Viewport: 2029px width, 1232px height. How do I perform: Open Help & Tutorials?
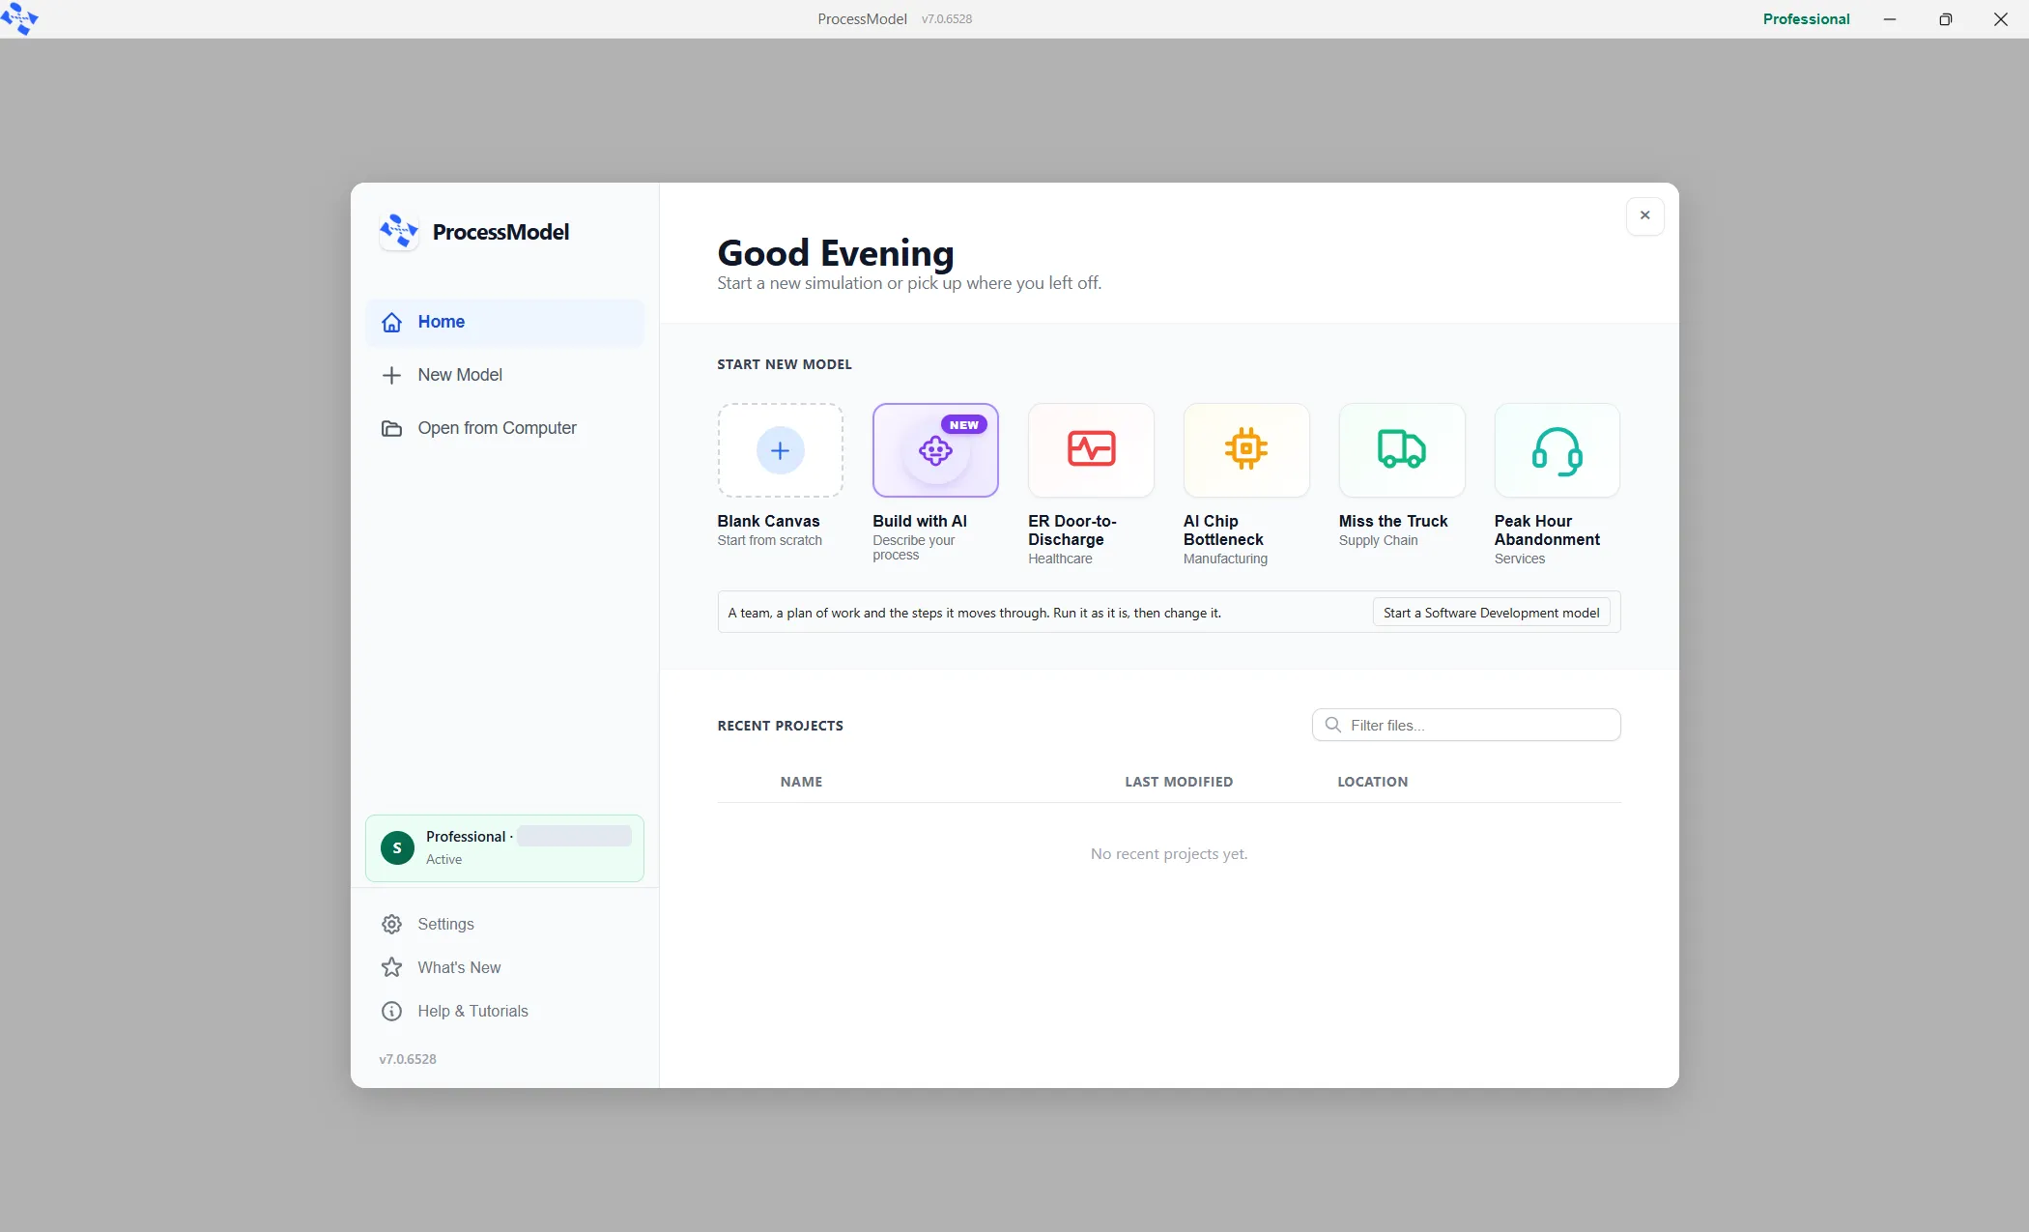coord(504,1012)
